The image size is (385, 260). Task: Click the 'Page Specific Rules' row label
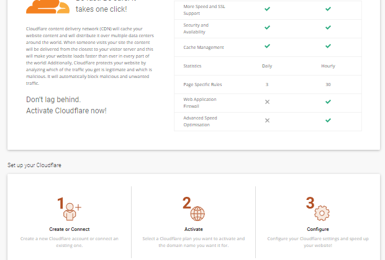coord(202,85)
